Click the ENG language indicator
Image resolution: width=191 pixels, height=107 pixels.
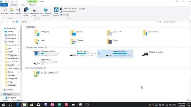click(174, 105)
